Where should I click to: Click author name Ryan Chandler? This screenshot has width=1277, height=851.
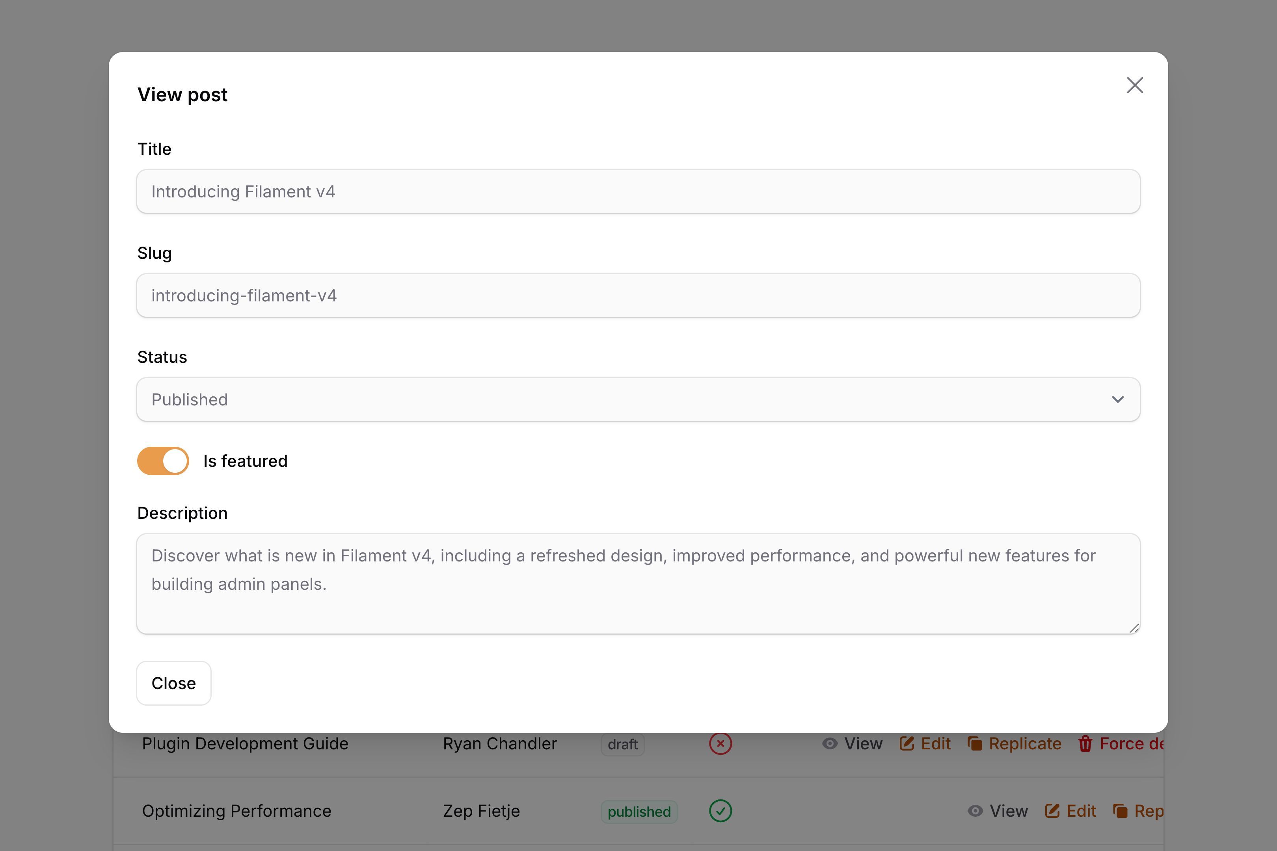point(500,743)
